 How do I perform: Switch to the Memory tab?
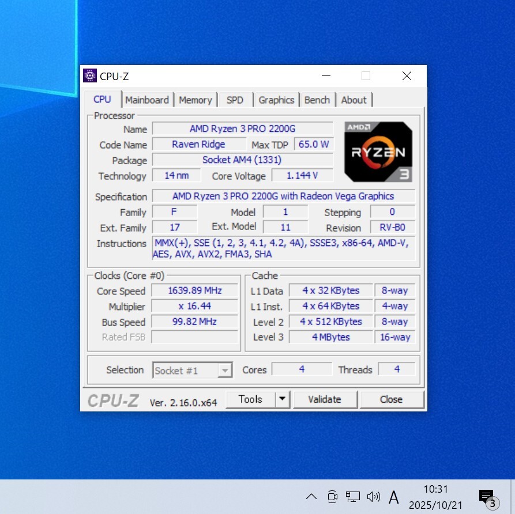coord(195,100)
